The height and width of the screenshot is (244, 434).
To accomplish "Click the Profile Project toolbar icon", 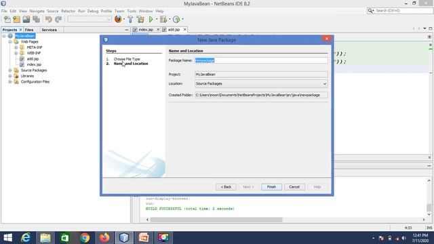I will [x=176, y=19].
